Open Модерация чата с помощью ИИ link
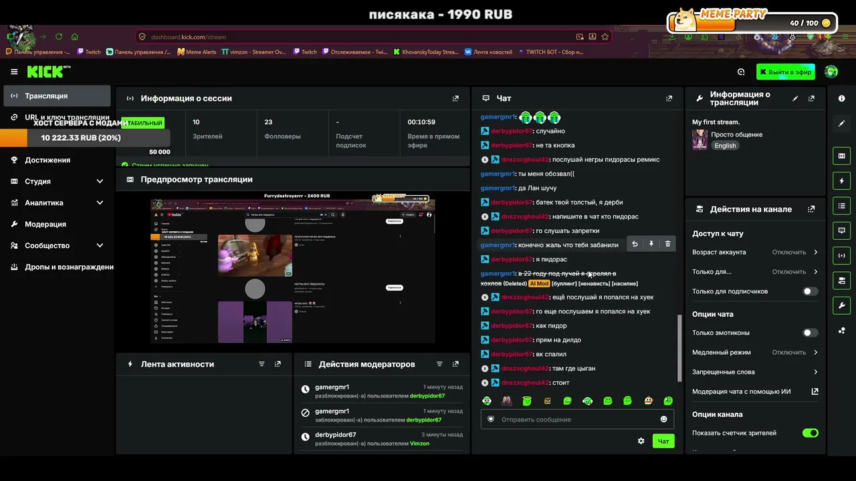The image size is (856, 481). (x=755, y=391)
